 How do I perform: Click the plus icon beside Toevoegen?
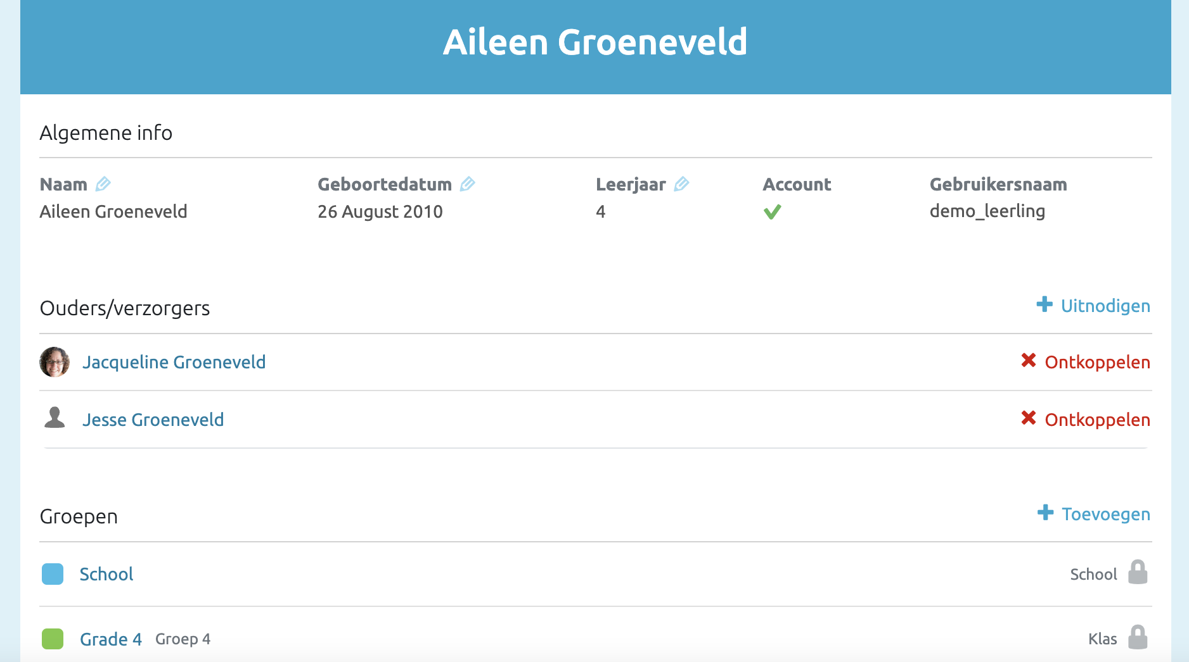[x=1045, y=513]
